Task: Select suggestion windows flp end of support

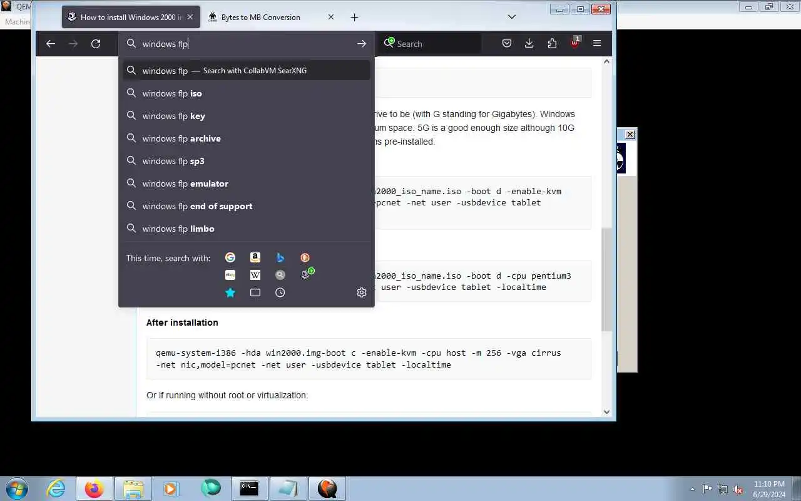Action: click(x=247, y=206)
